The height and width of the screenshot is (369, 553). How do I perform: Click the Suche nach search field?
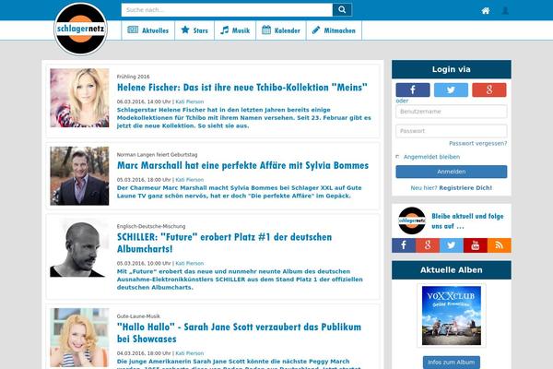point(227,10)
